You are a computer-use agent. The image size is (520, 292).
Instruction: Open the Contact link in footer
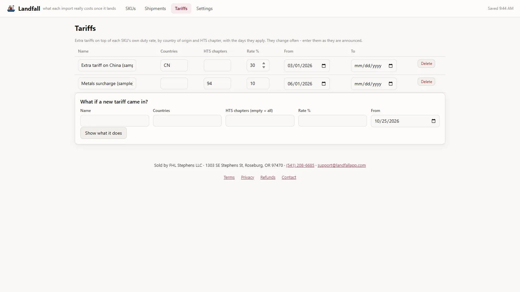(x=289, y=177)
